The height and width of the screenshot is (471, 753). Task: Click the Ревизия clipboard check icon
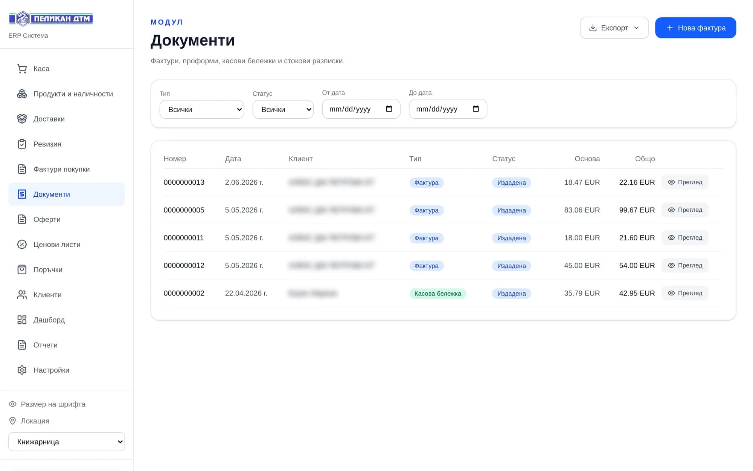point(22,144)
